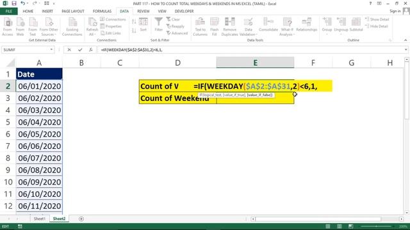Click the Subtotal icon
Image resolution: width=410 pixels, height=230 pixels.
[356, 25]
